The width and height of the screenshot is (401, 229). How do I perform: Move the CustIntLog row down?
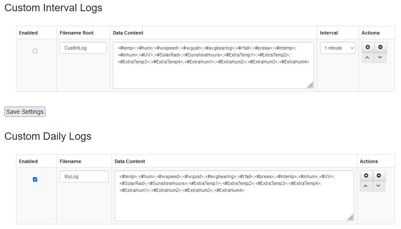(x=380, y=58)
